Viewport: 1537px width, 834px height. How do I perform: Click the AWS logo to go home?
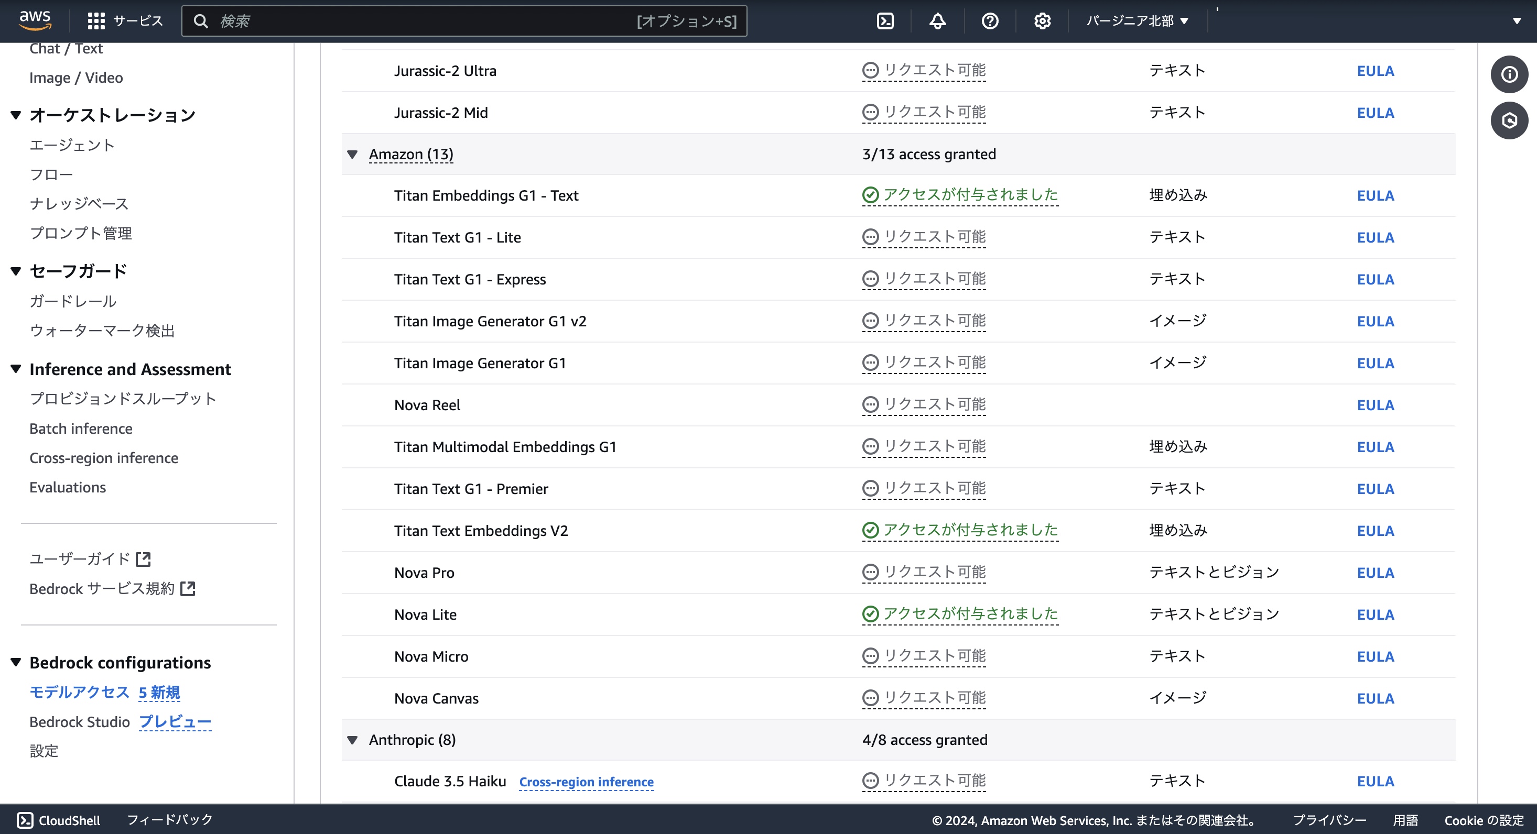[x=36, y=20]
